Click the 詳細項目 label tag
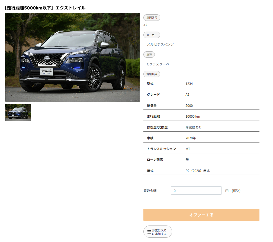Screen dimensions: 273x242 click(152, 74)
